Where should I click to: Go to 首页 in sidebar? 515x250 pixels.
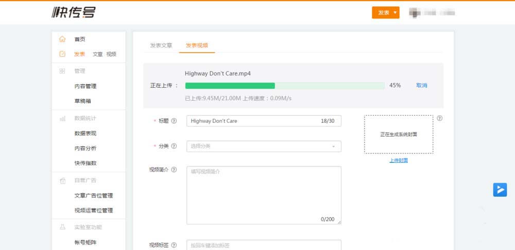point(80,39)
